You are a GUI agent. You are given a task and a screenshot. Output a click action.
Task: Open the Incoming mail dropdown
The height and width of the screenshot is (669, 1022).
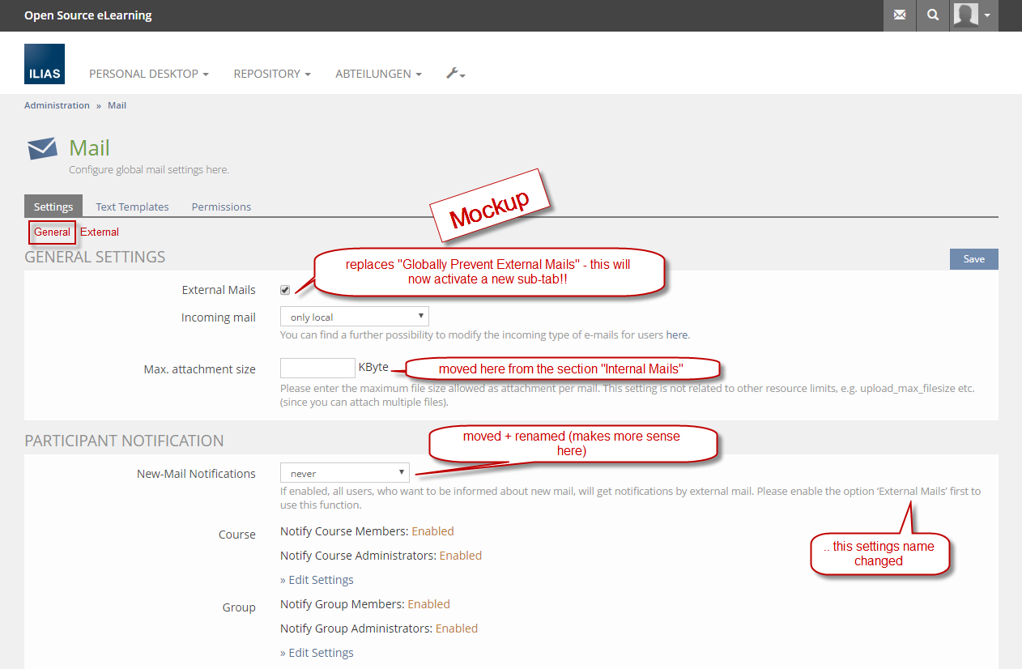tap(354, 317)
